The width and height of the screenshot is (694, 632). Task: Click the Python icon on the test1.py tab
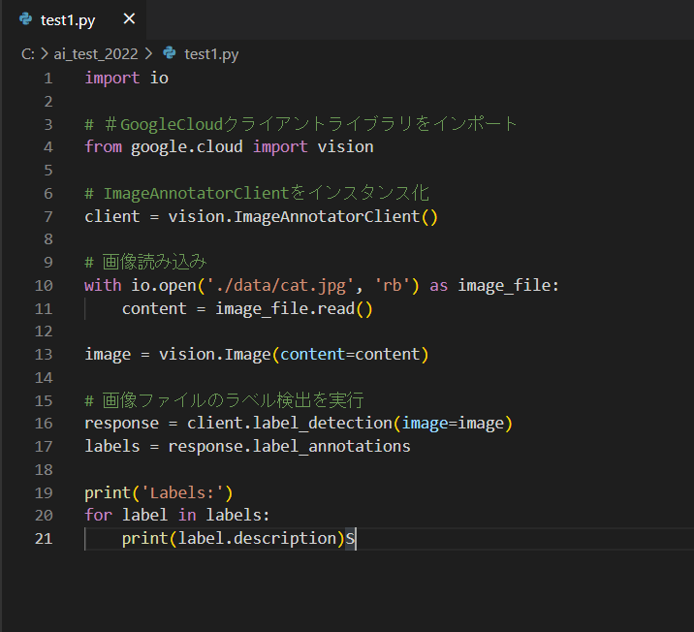25,19
